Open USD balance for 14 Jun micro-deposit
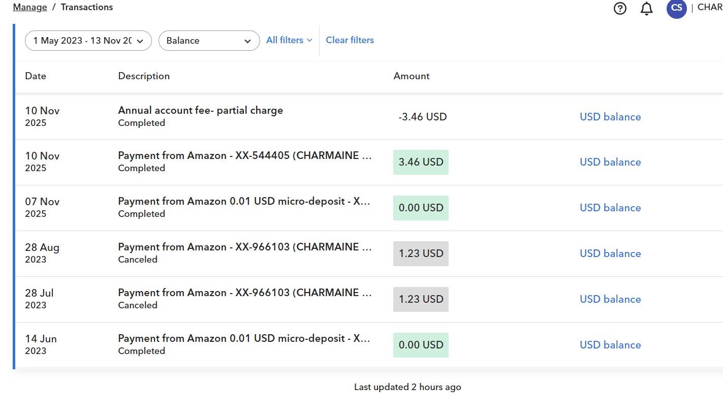Screen dimensions: 723x415 pyautogui.click(x=610, y=345)
